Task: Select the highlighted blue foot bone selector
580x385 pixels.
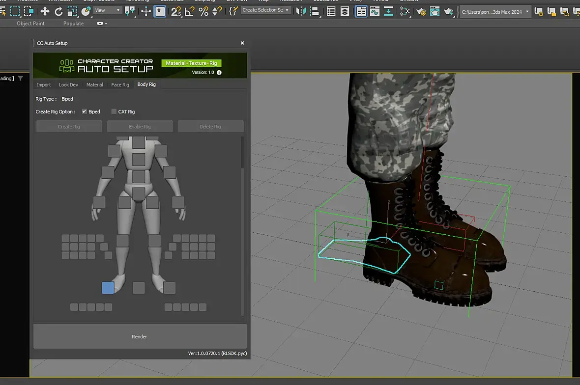Action: (108, 288)
